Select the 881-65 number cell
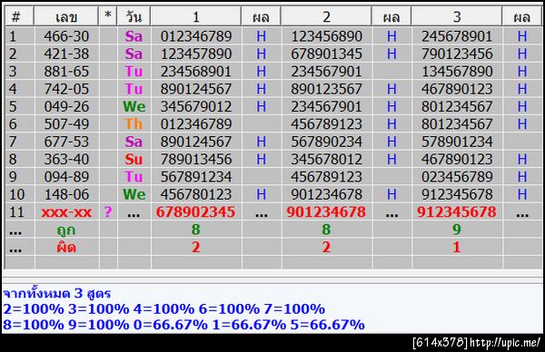 click(66, 72)
